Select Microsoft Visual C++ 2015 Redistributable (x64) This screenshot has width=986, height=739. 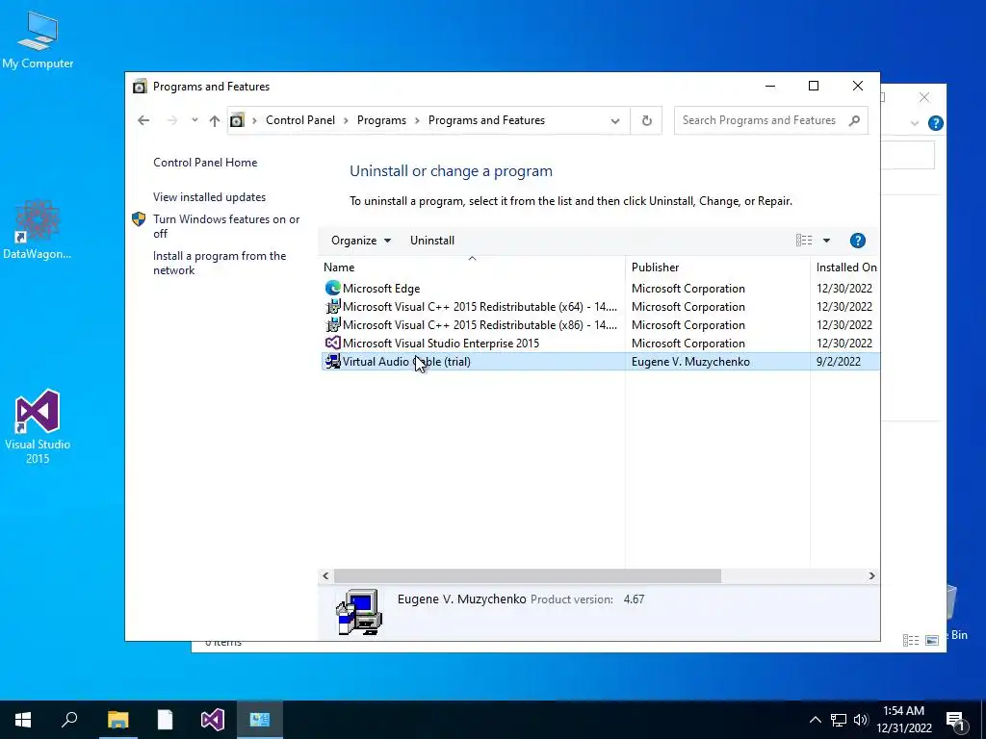pyautogui.click(x=599, y=307)
